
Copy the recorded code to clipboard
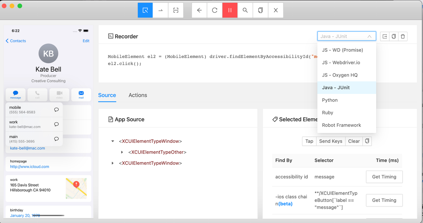[x=394, y=36]
